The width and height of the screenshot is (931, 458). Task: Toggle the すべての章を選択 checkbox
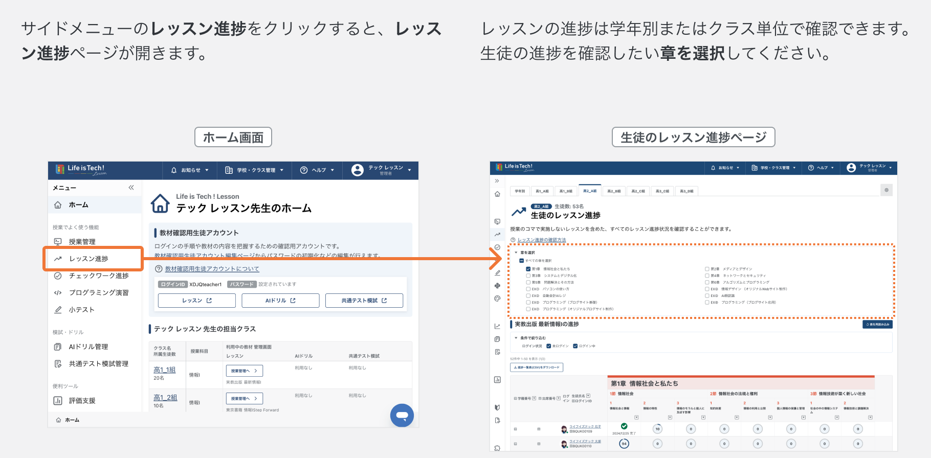pos(521,261)
